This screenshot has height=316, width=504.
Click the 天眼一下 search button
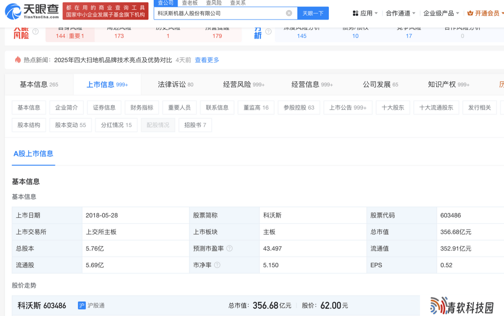tap(313, 13)
